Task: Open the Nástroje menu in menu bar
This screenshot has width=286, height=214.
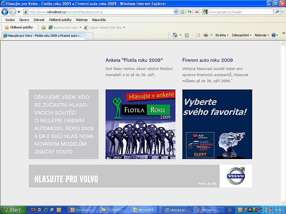Action: [x=82, y=20]
